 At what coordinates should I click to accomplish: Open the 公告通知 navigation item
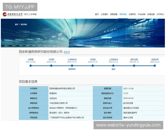(x=104, y=14)
